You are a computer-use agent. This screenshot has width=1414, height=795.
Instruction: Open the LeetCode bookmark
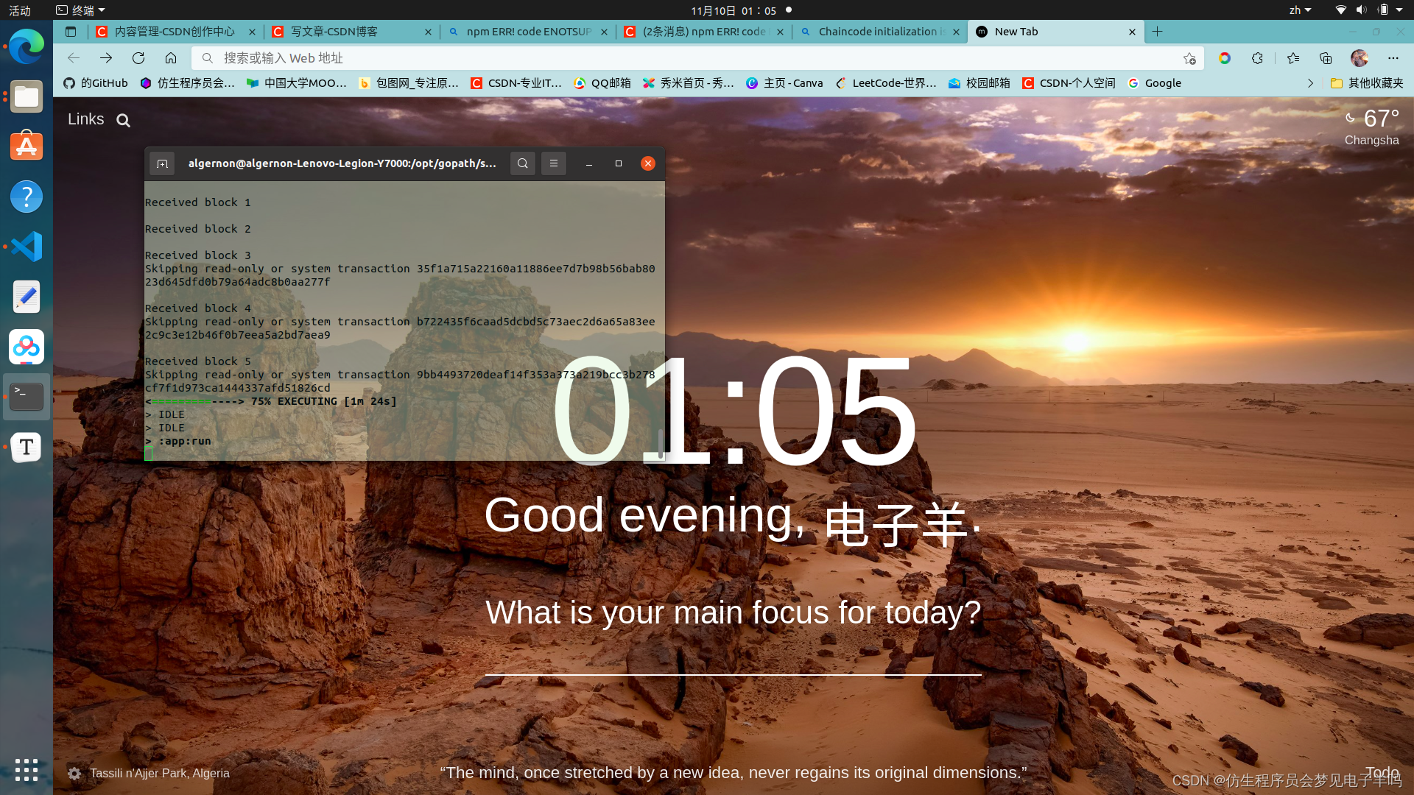click(x=887, y=83)
